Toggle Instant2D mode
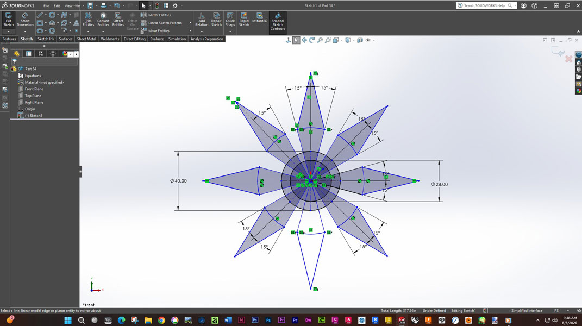The height and width of the screenshot is (326, 582). [x=260, y=18]
